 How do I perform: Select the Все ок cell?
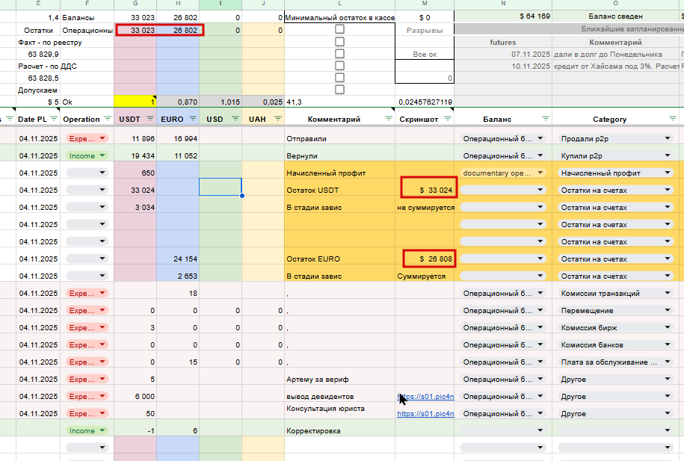pos(425,54)
